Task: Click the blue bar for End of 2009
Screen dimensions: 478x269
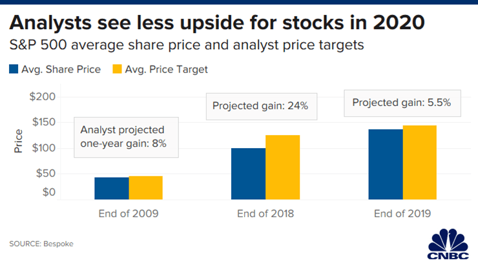Action: (111, 188)
